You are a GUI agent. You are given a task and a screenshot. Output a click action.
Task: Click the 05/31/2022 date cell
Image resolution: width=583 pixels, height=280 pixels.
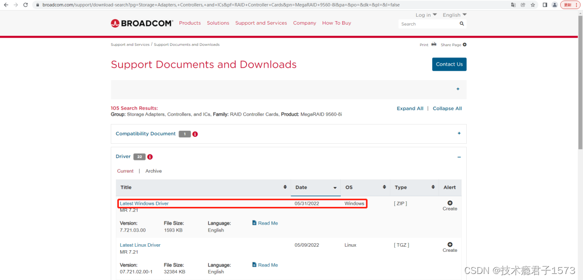307,204
